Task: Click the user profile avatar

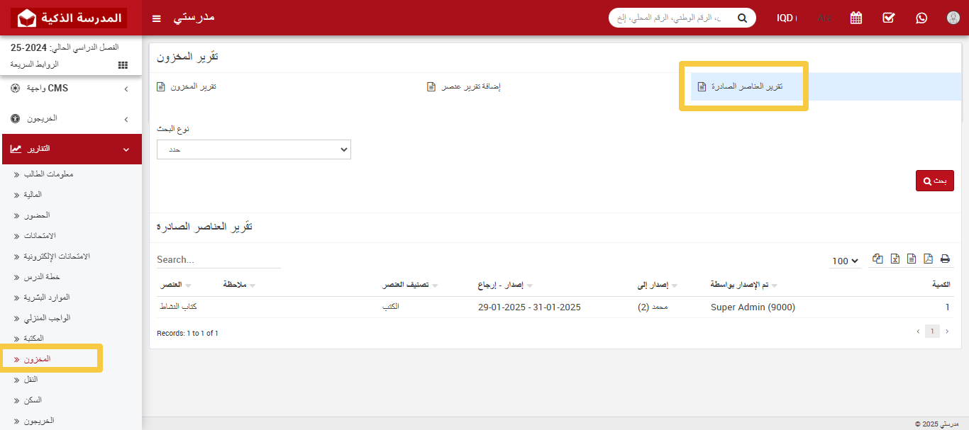Action: click(x=953, y=18)
